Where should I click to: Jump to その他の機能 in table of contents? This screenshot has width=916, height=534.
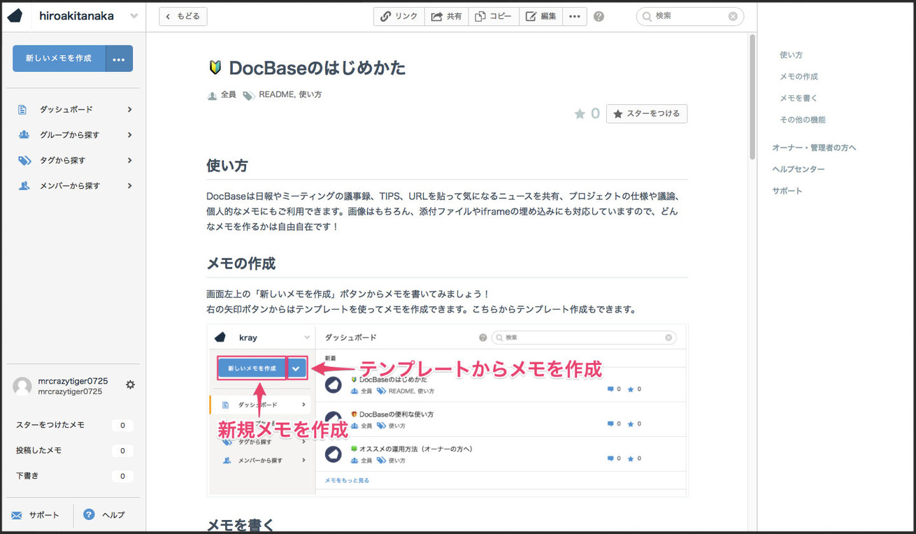tap(803, 120)
